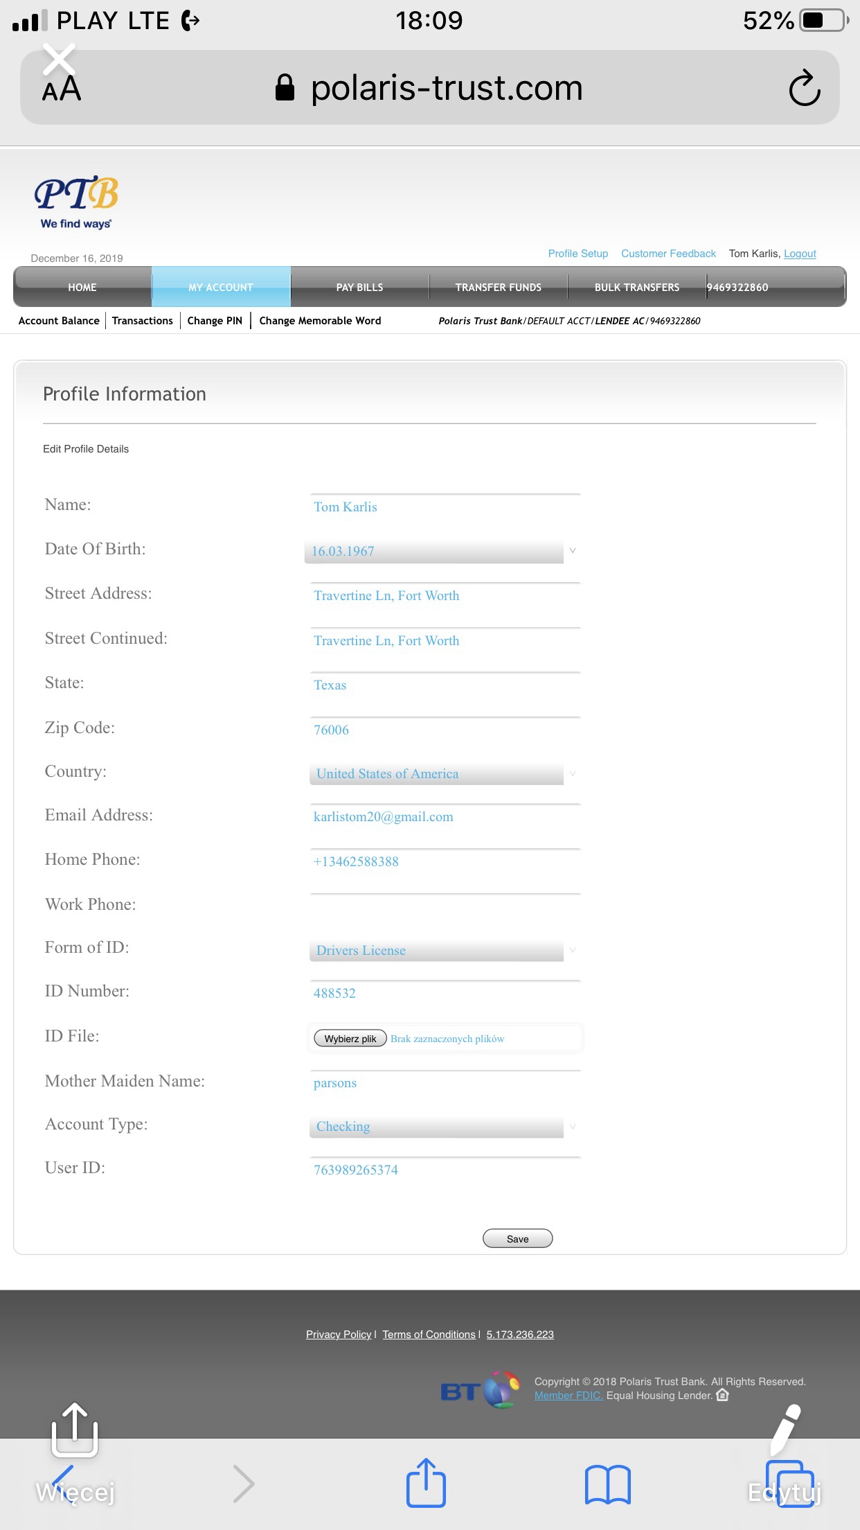Expand the Date Of Birth dropdown
Screen dimensions: 860x1530
pyautogui.click(x=441, y=552)
